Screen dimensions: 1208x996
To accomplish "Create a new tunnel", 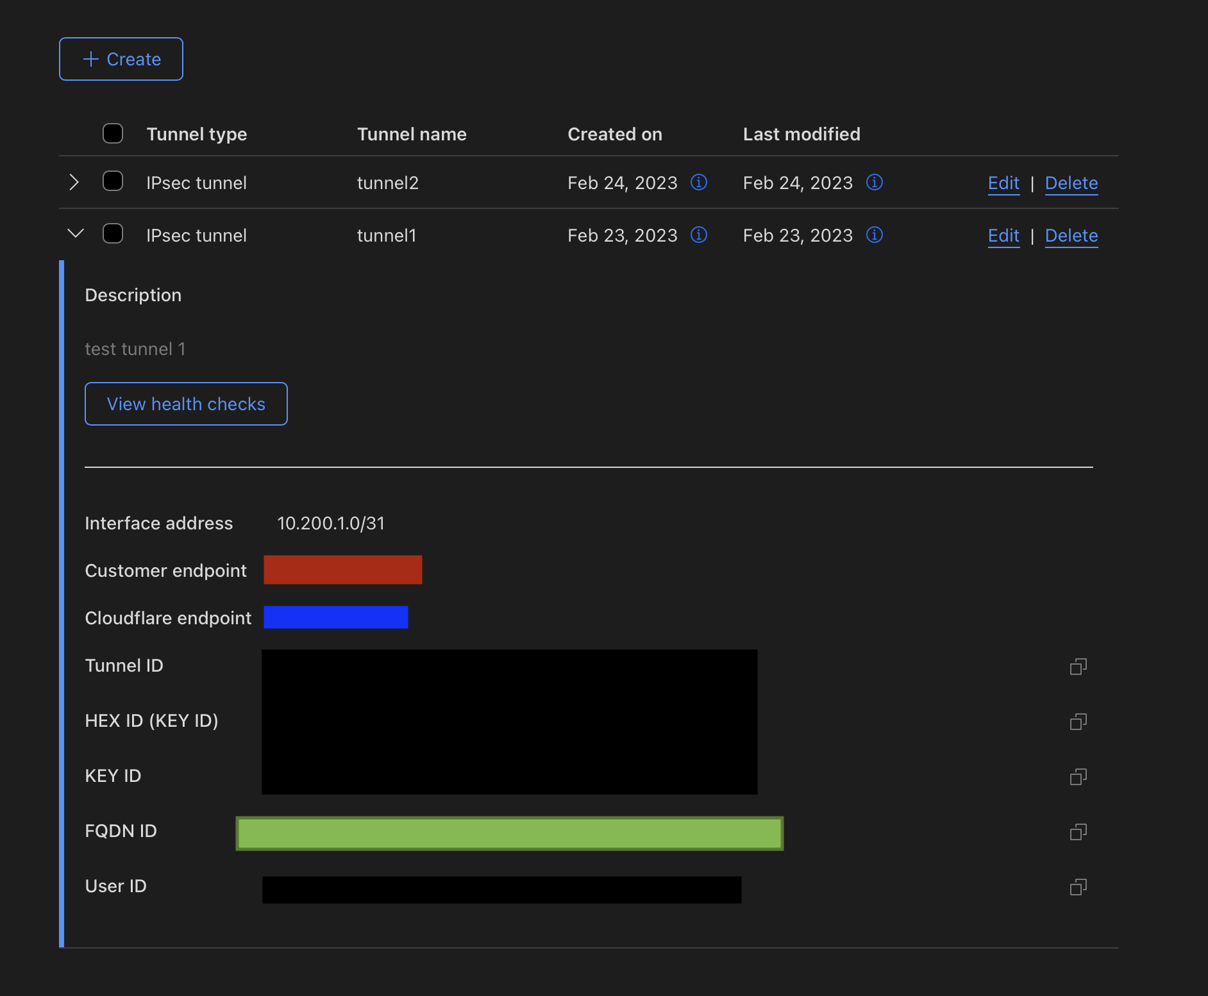I will pos(121,58).
